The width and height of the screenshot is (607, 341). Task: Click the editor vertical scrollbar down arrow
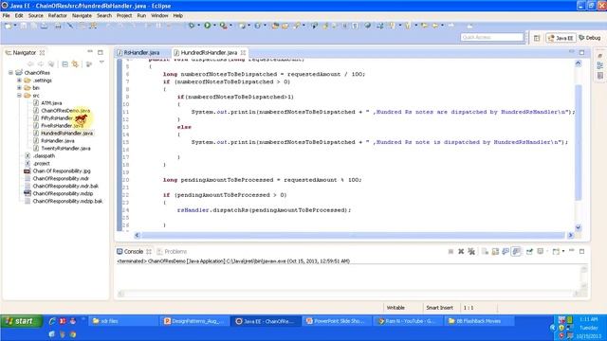coord(578,227)
